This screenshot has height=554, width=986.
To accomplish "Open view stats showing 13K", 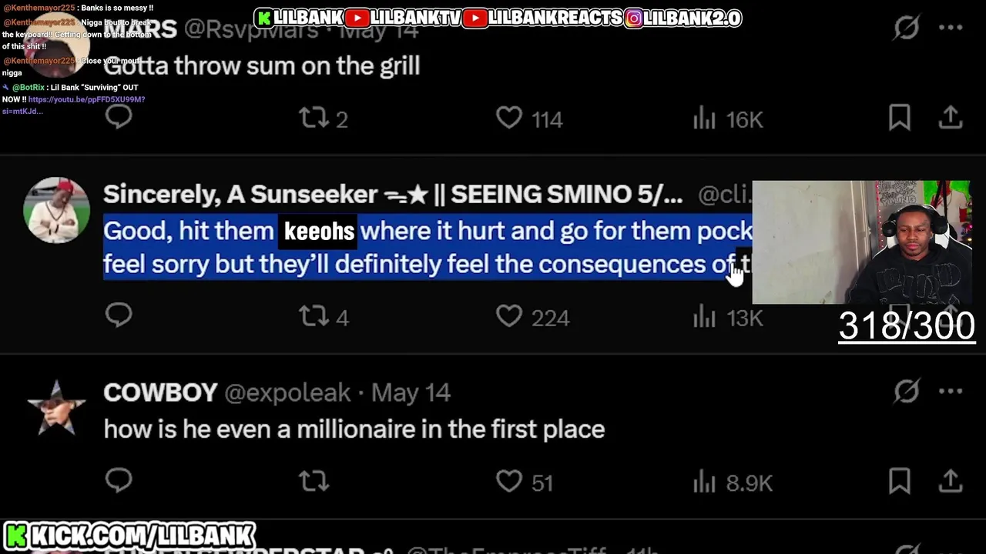I will point(727,317).
